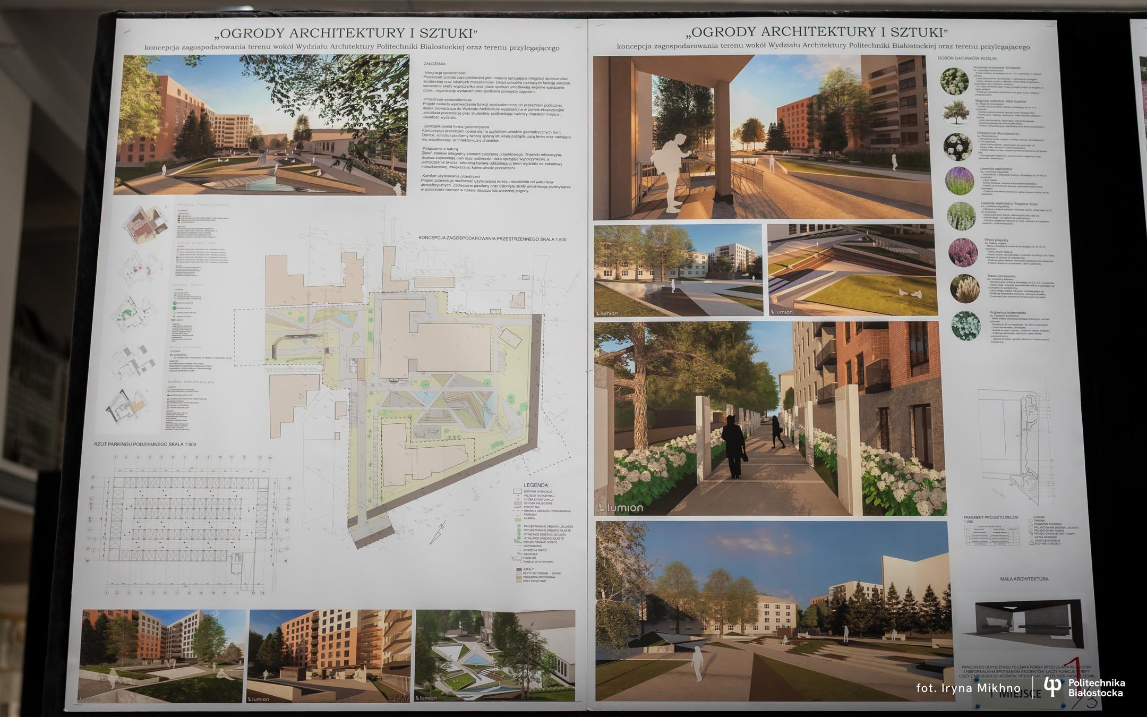Select the white Rhododendron circular image
The image size is (1147, 717).
pyautogui.click(x=957, y=146)
